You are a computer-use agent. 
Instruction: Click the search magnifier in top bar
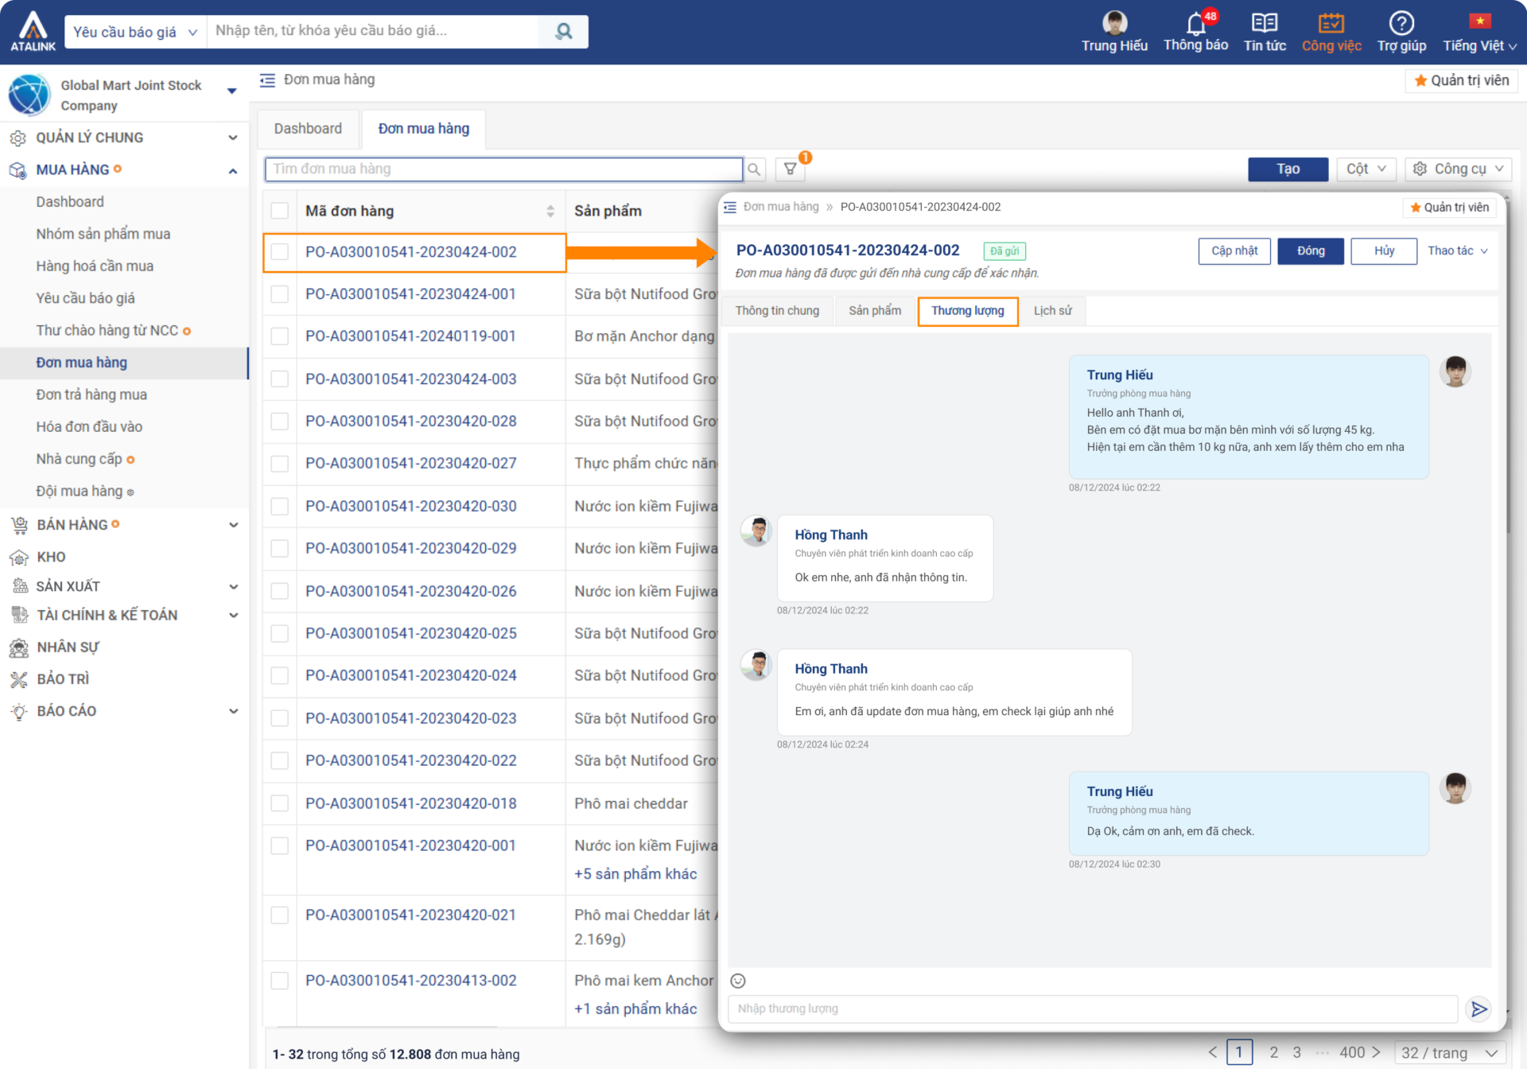point(563,31)
